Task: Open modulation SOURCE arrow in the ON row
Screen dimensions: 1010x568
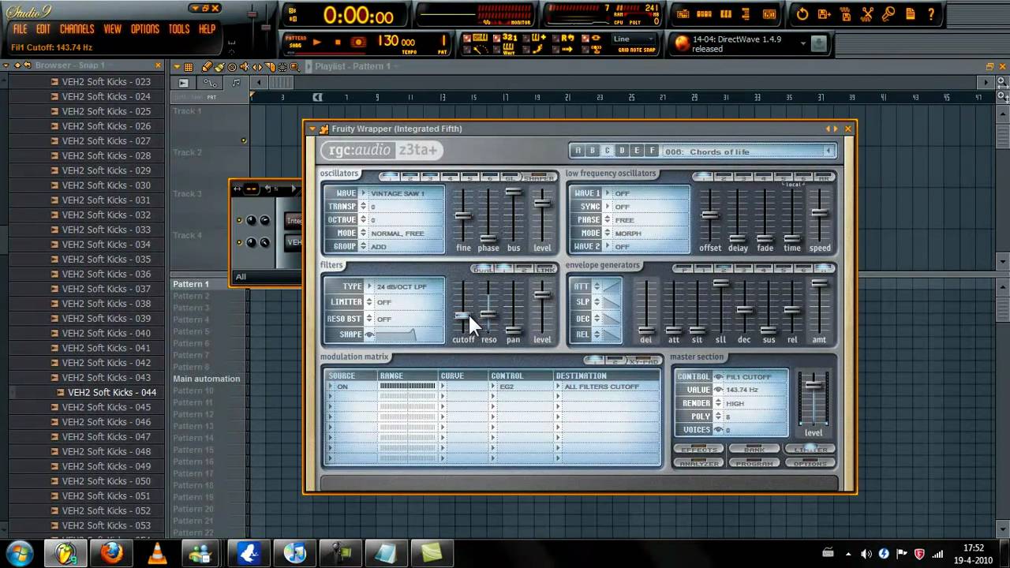Action: [331, 387]
